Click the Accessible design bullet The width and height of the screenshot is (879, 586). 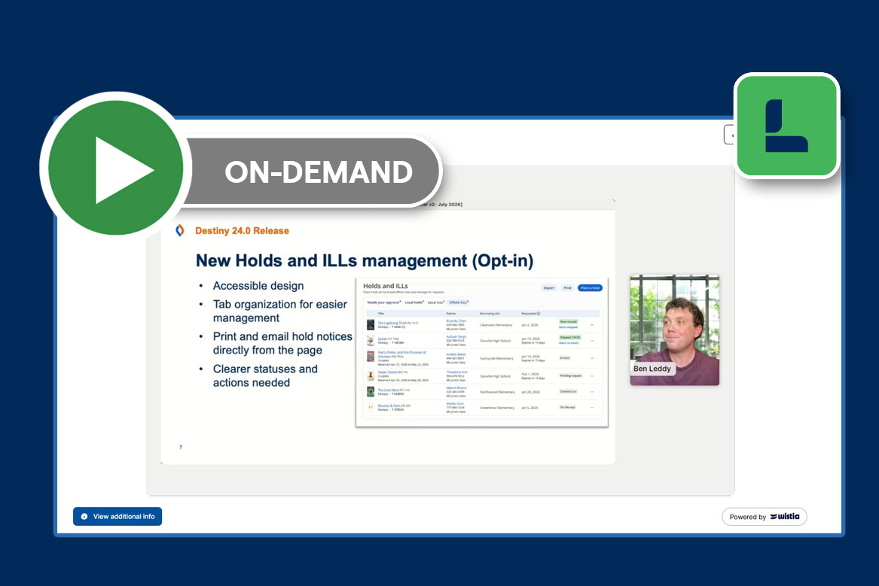tap(258, 285)
